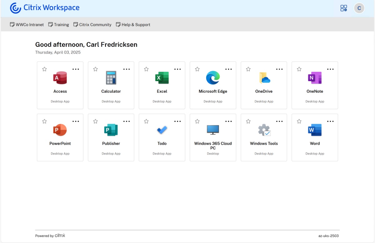Image resolution: width=375 pixels, height=243 pixels.
Task: Select the Windows 365 Cloud PC label
Action: pyautogui.click(x=213, y=146)
